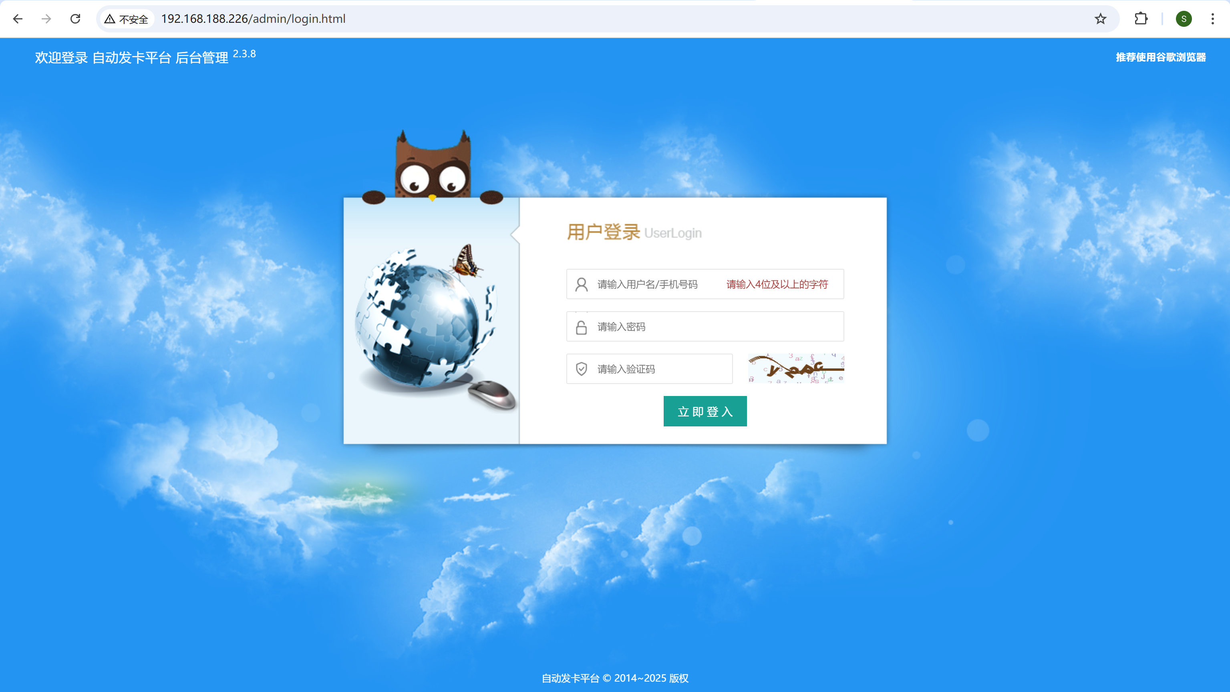Click the browser back arrow
The image size is (1230, 692).
pyautogui.click(x=18, y=18)
